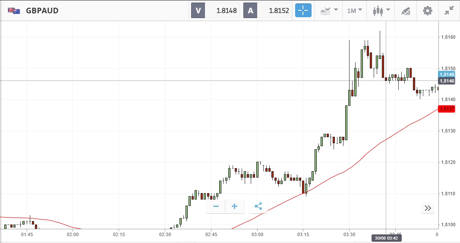
Task: Collapse chart with the shrink arrows icon
Action: pyautogui.click(x=449, y=11)
